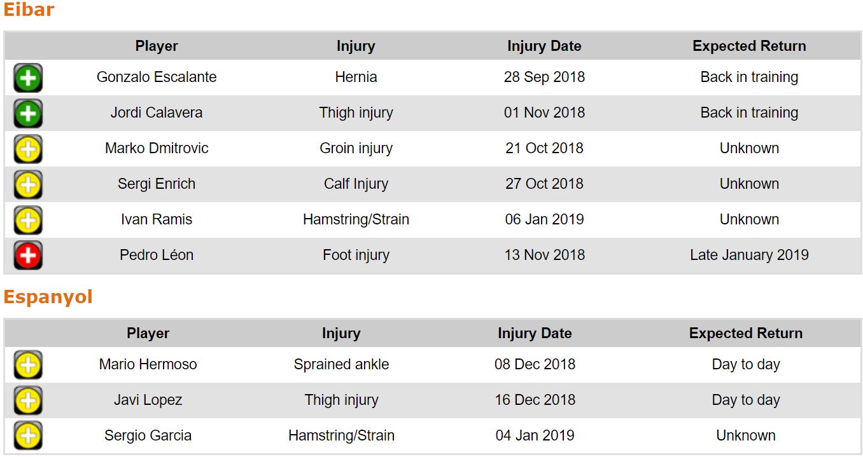863x457 pixels.
Task: Open the Espanyol team heading
Action: tap(48, 297)
